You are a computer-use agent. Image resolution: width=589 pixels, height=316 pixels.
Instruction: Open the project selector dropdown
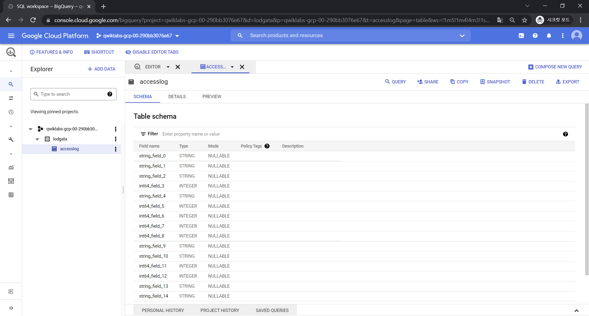[x=138, y=36]
